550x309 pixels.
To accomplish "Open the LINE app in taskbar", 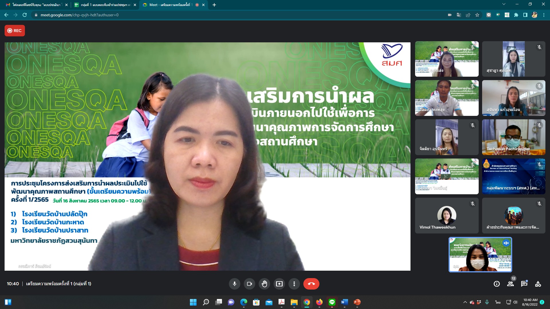I will click(332, 302).
